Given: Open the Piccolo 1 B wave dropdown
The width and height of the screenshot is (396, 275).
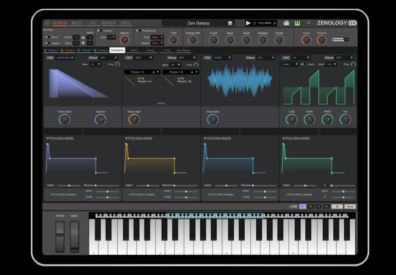Looking at the screenshot, I should pyautogui.click(x=181, y=72).
